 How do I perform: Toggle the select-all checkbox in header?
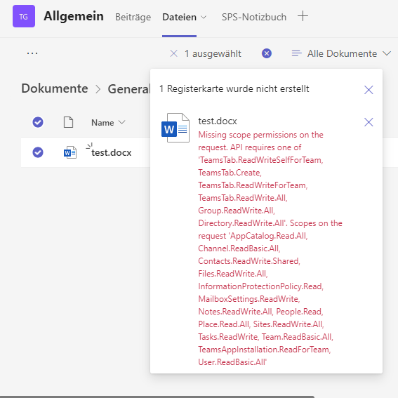coord(38,122)
